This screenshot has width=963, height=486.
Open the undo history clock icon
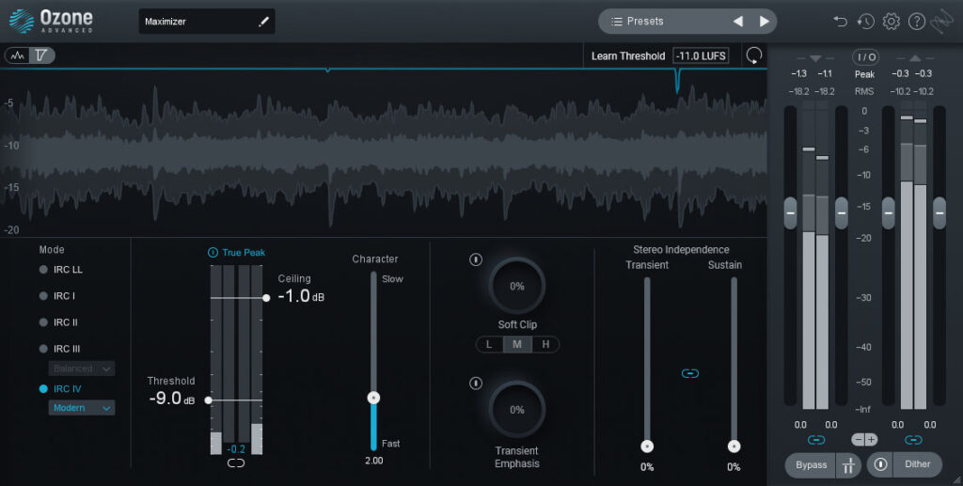(x=865, y=21)
